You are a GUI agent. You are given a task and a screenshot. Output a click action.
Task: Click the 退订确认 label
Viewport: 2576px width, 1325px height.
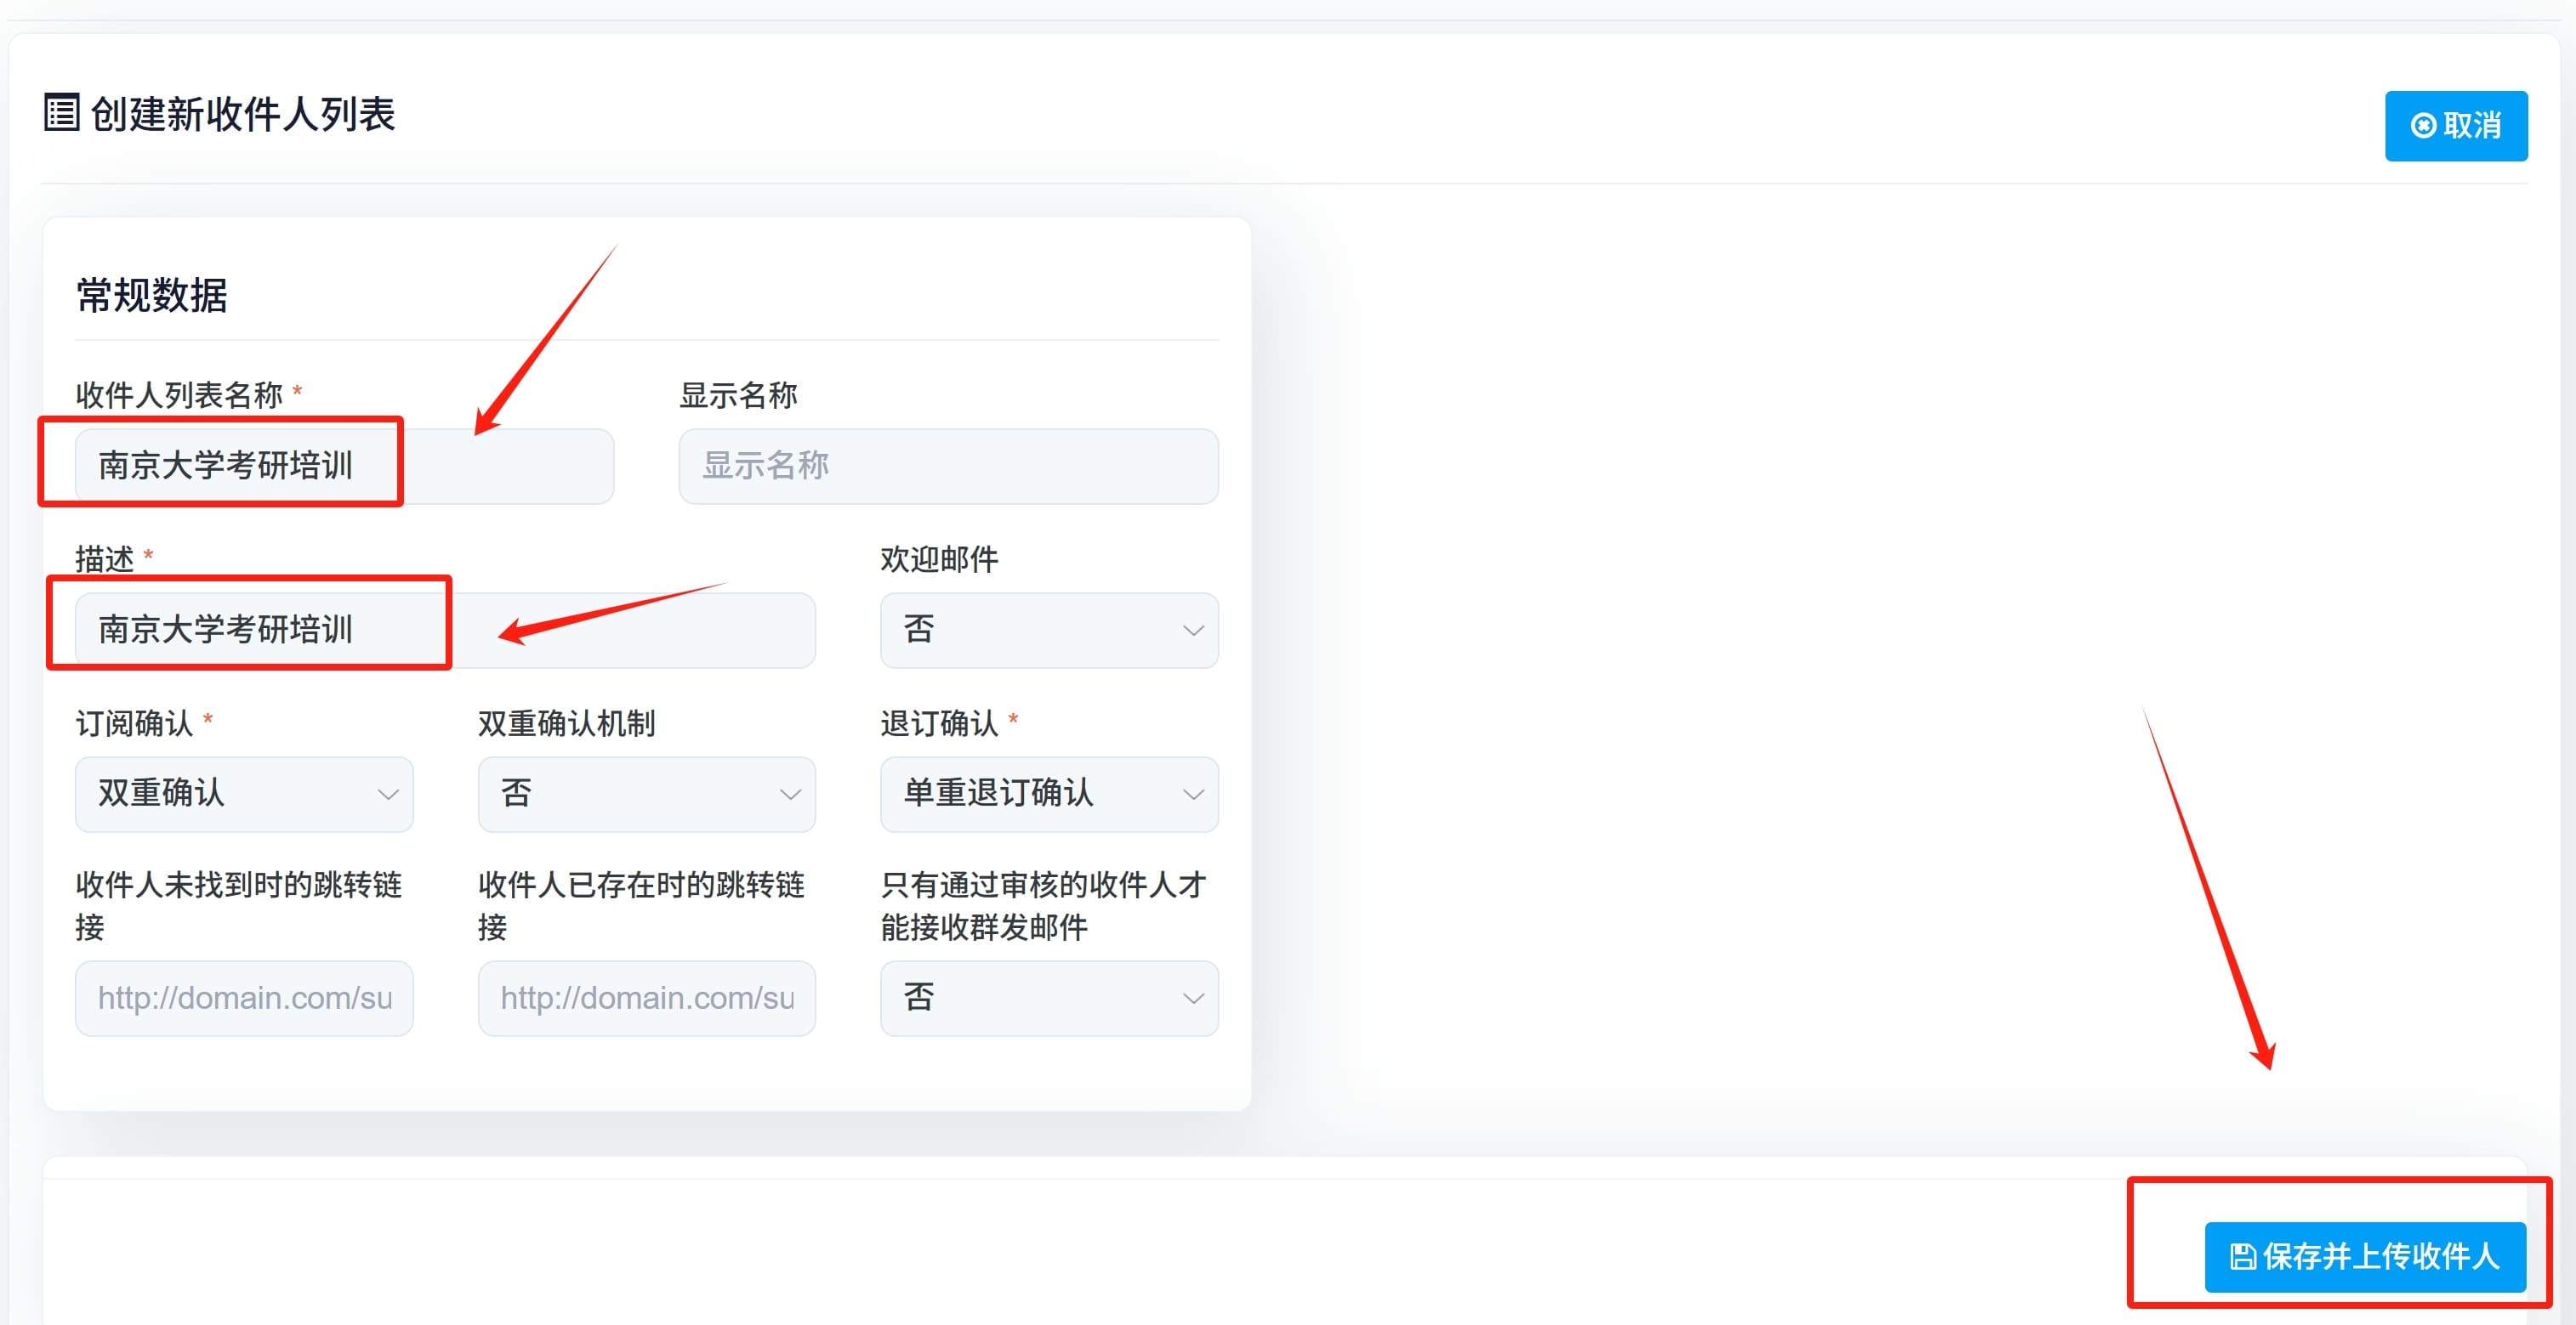[x=939, y=722]
